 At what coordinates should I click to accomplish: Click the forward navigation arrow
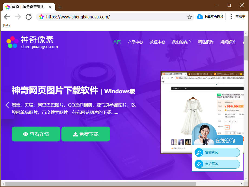18,17
